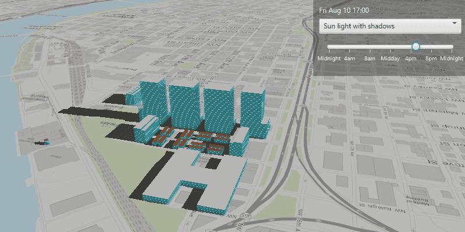Click the time-of-day slider thumb

pos(416,46)
